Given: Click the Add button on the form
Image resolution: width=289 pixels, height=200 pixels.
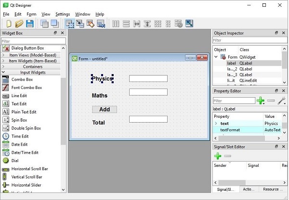Looking at the screenshot, I should click(x=105, y=109).
